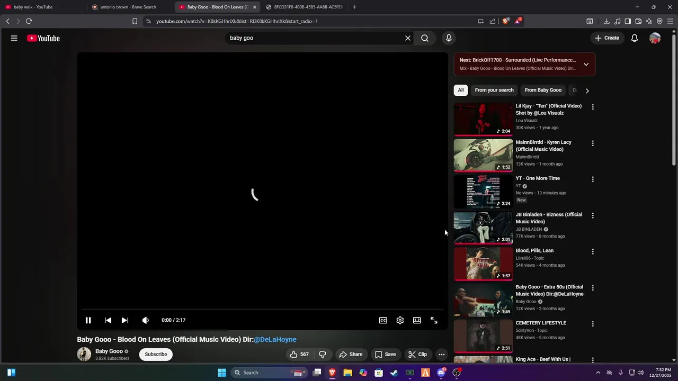Toggle closed captions on the player
The width and height of the screenshot is (678, 381).
(383, 320)
